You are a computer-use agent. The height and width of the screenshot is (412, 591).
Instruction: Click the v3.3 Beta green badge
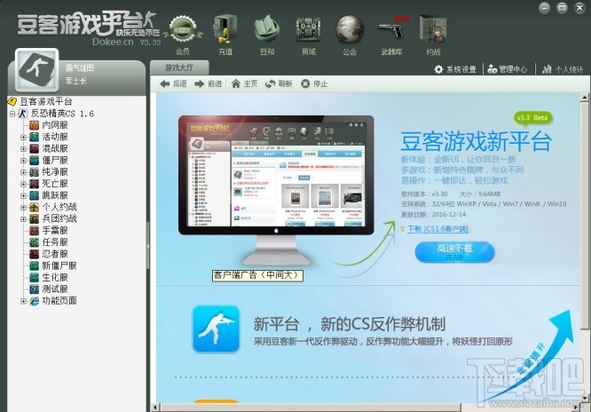click(x=532, y=118)
